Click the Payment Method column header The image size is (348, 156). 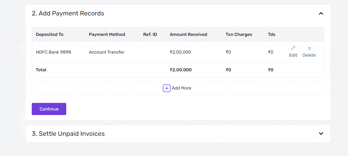click(x=107, y=34)
